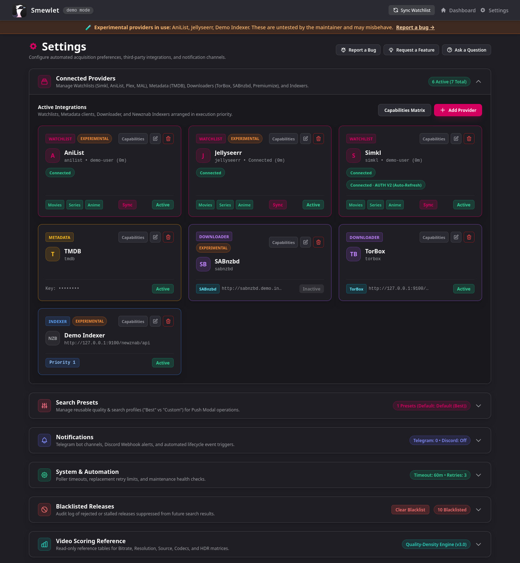Follow the Report a bug link

[415, 27]
